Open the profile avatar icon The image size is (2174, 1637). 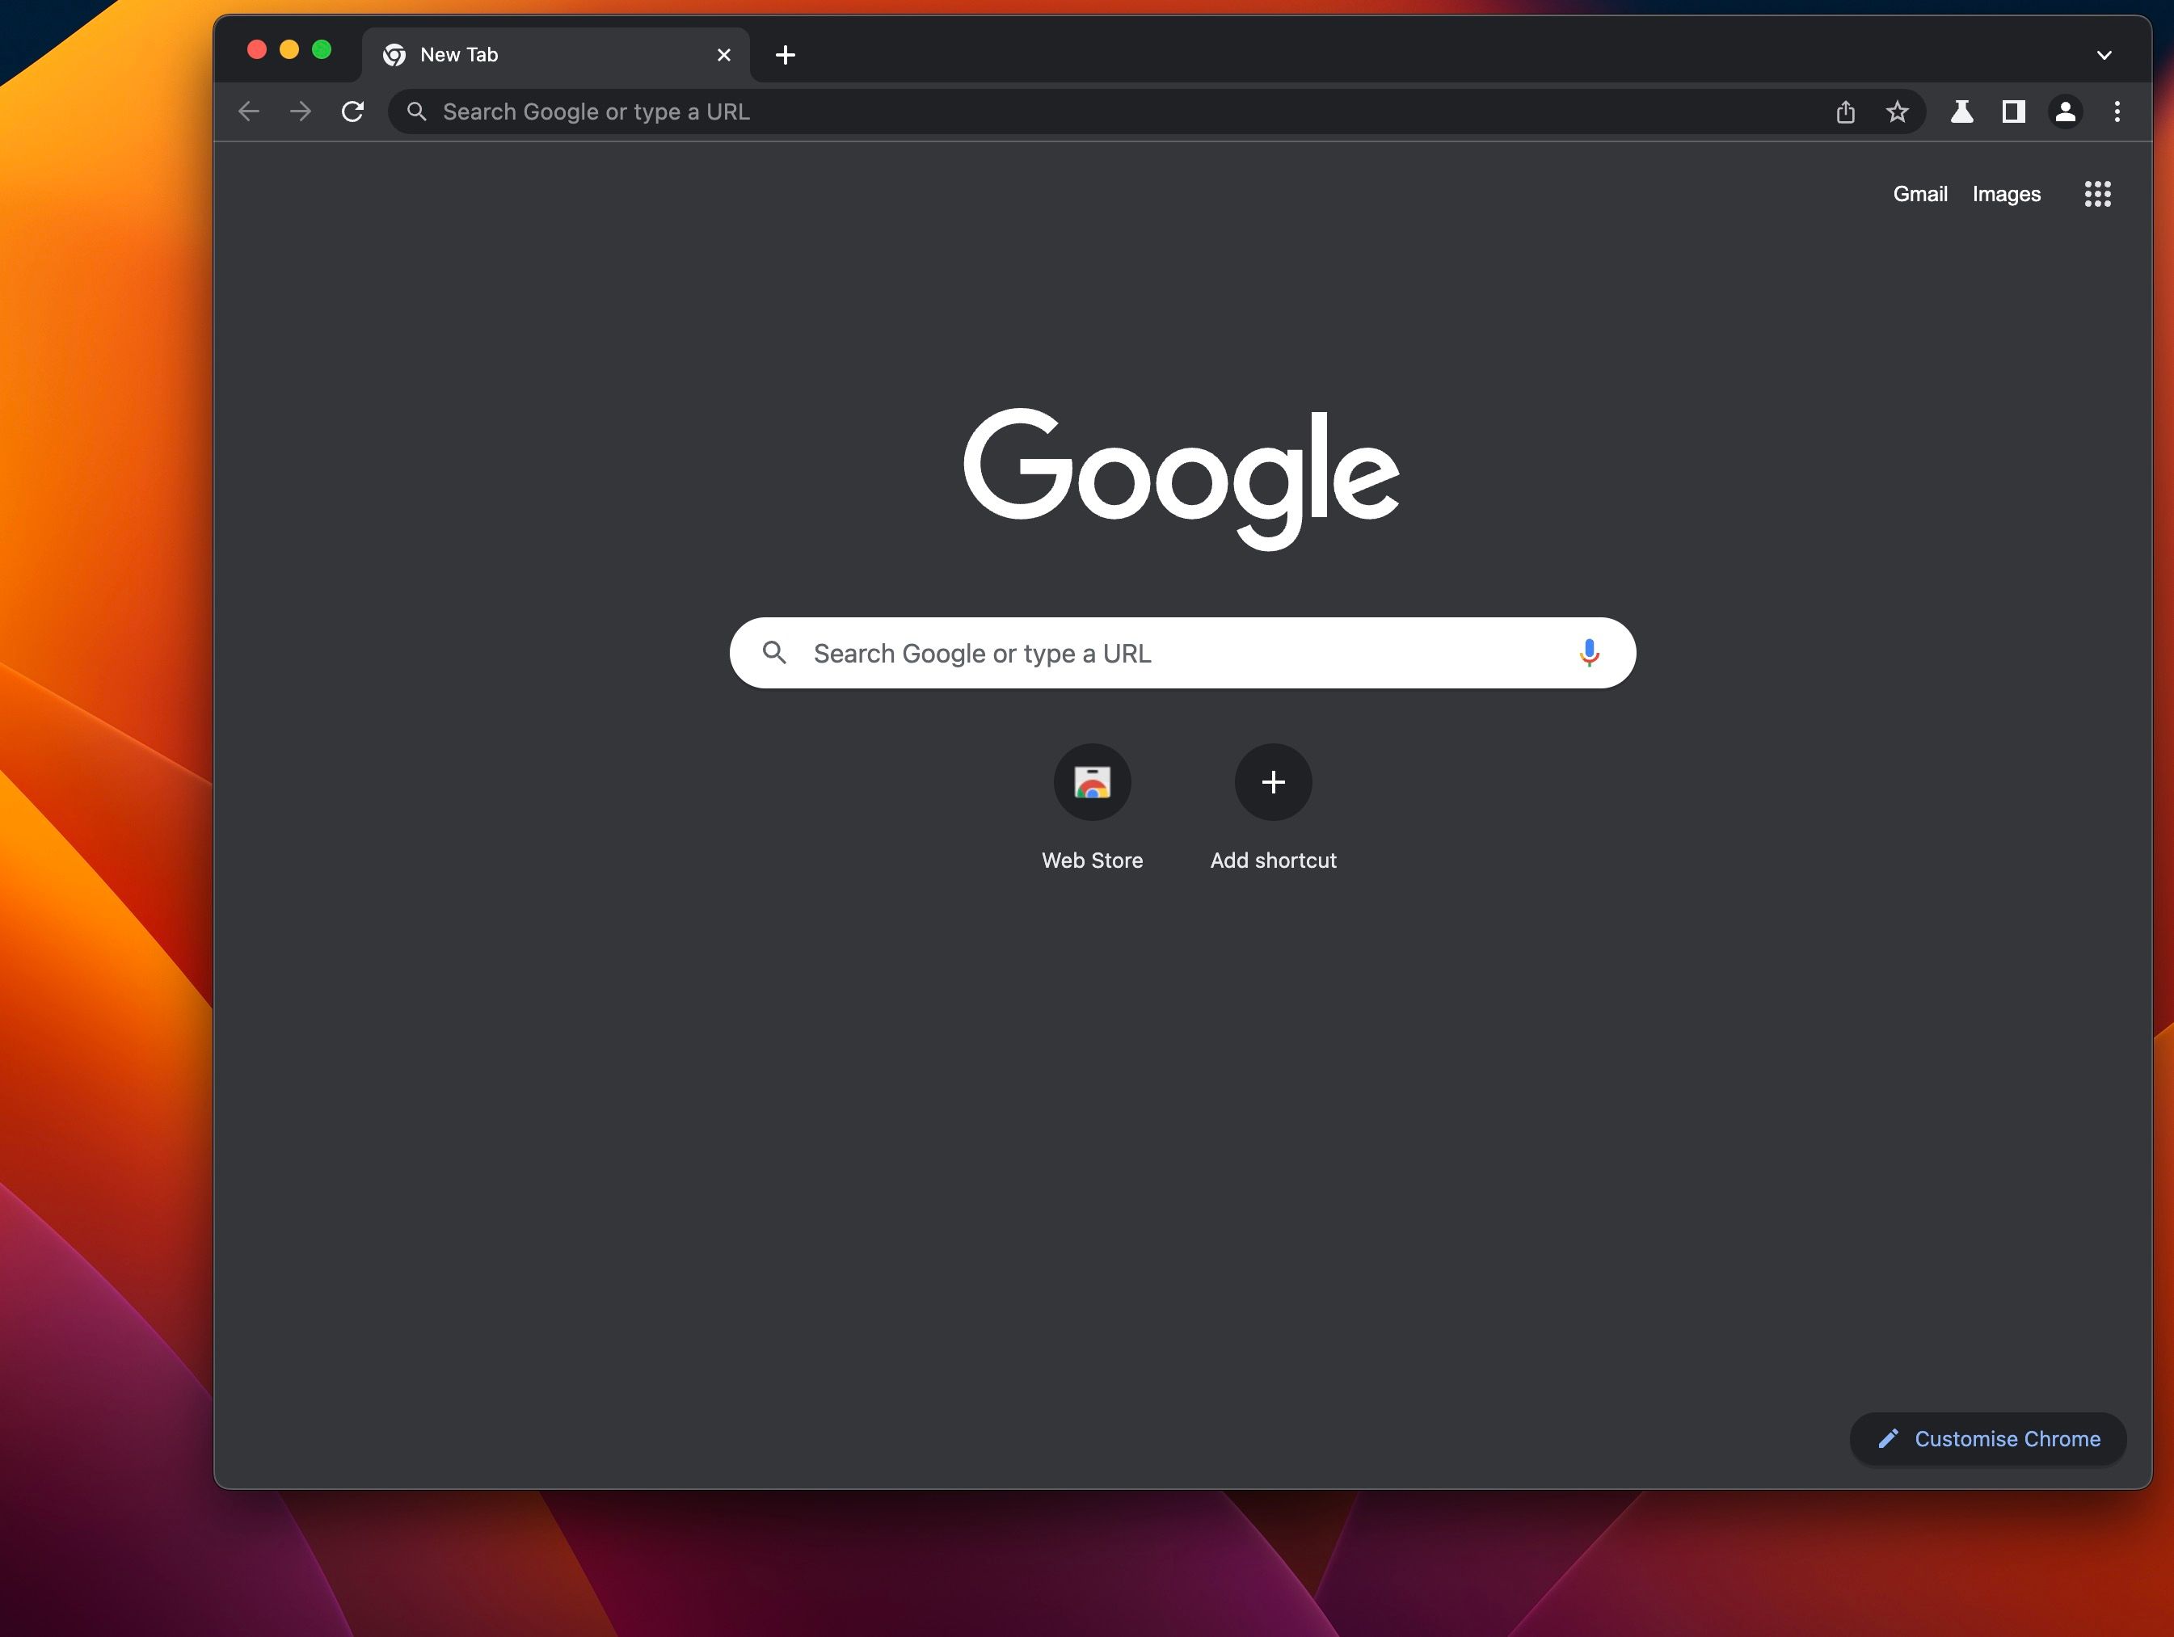tap(2066, 111)
